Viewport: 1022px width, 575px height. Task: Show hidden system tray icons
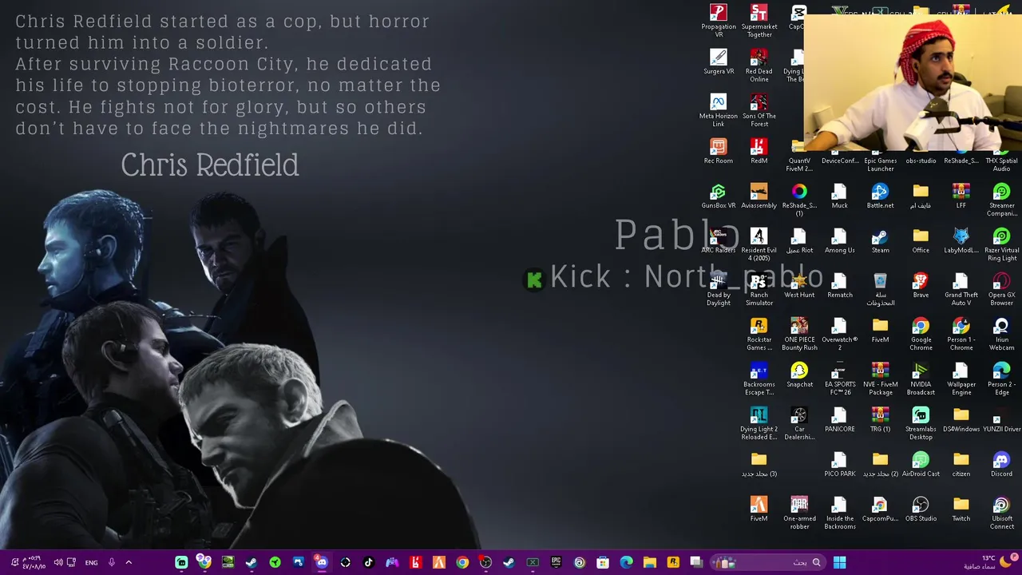click(129, 562)
